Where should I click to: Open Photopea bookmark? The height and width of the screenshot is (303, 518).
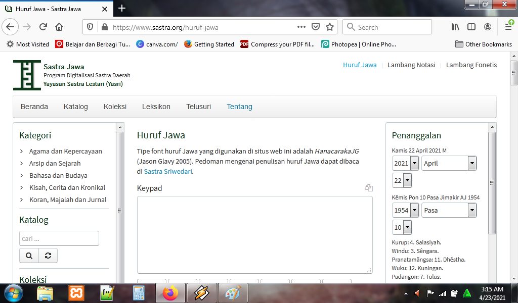(x=359, y=44)
